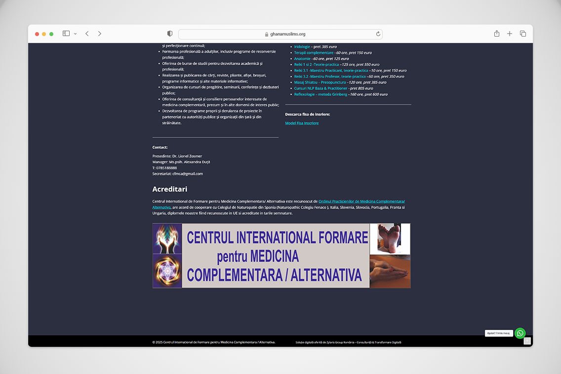Viewport: 561px width, 374px height.
Task: Click the browser forward arrow
Action: click(100, 34)
